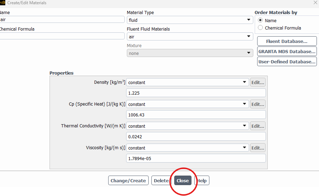Viewport: 319px width, 196px height.
Task: Click the Thermal Conductivity value field 0.0242
Action: (x=196, y=137)
